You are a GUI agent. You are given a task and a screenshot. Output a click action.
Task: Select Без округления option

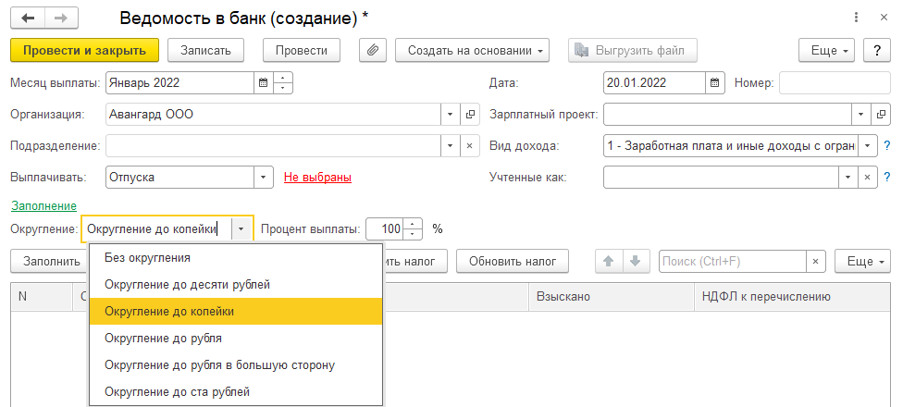click(x=148, y=258)
